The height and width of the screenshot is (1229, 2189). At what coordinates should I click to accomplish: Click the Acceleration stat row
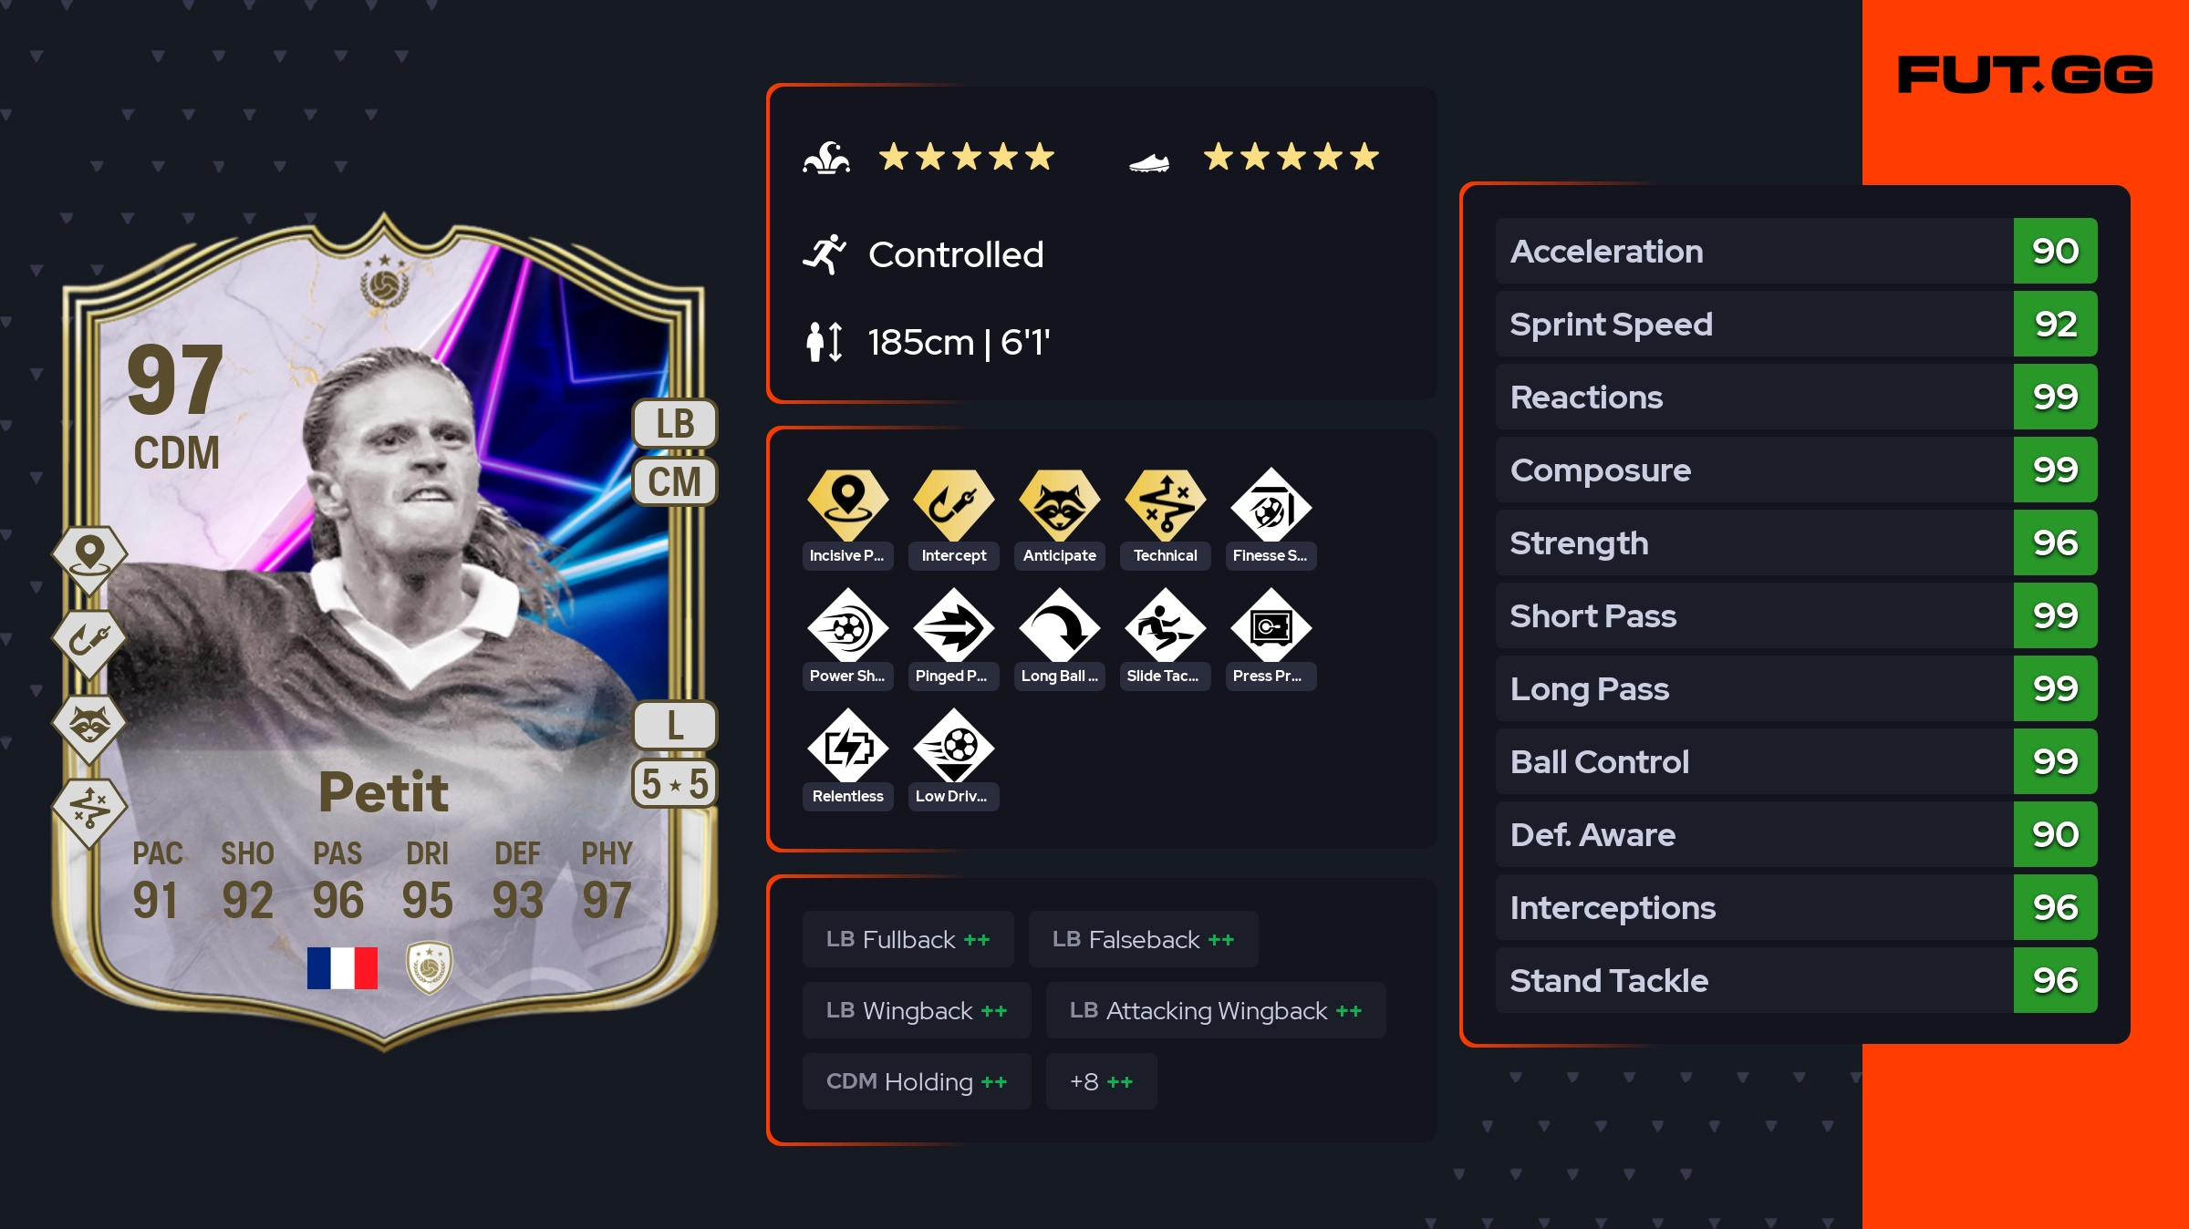tap(1796, 251)
